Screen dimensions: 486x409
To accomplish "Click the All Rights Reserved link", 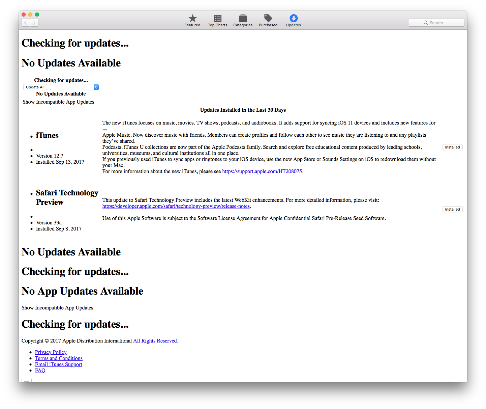I will point(156,341).
